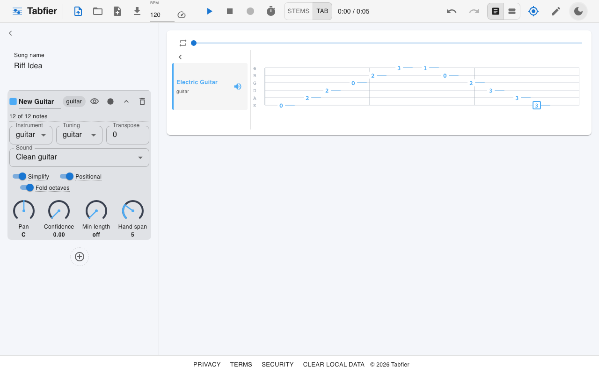Screen dimensions: 599x374
Task: Undo the last action
Action: click(452, 11)
